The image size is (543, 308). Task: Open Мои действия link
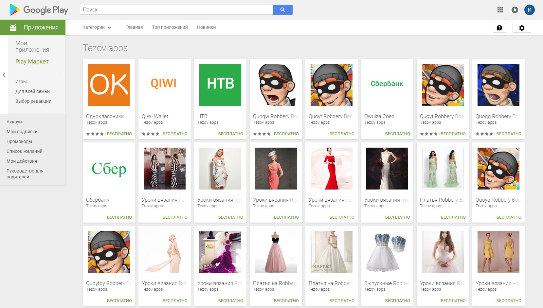click(22, 161)
